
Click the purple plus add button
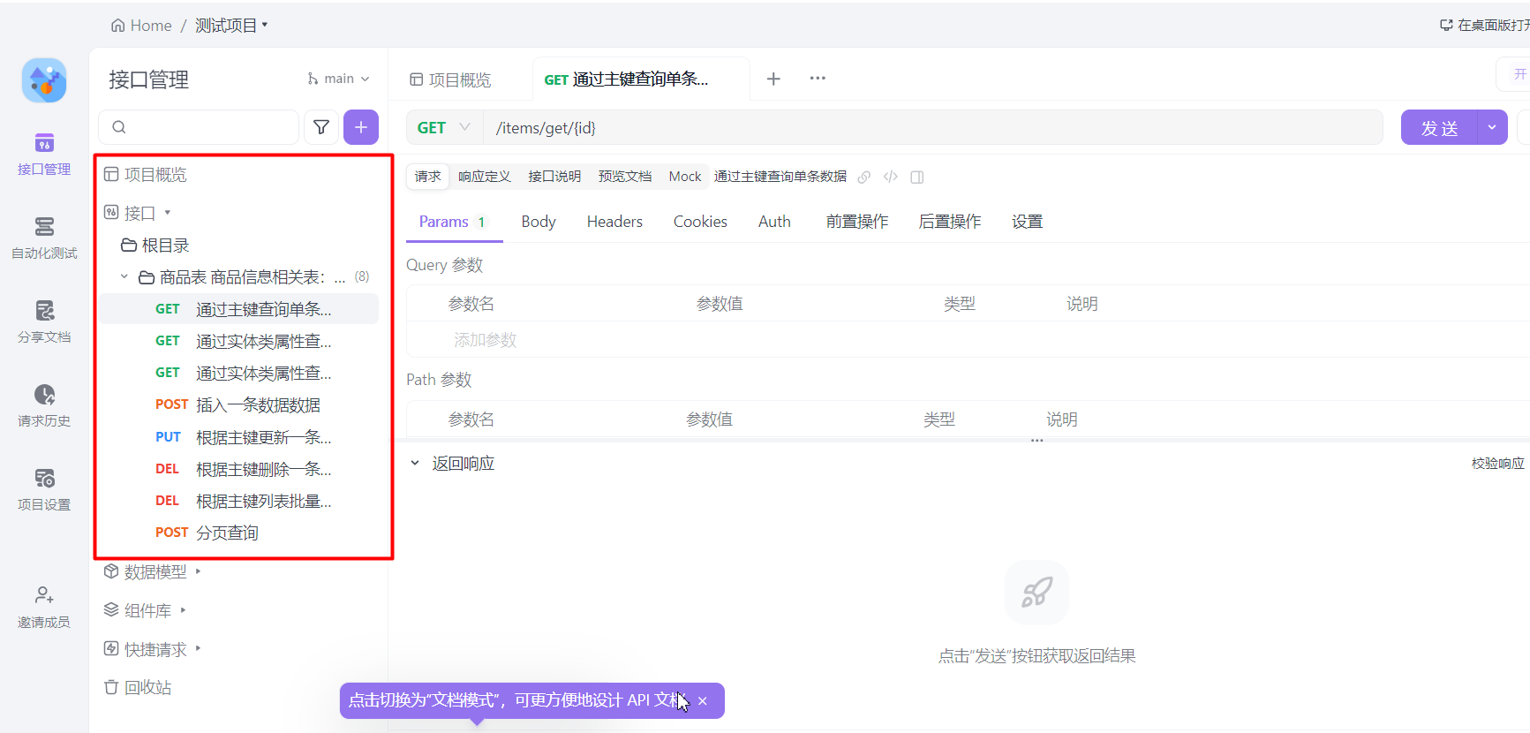click(361, 127)
